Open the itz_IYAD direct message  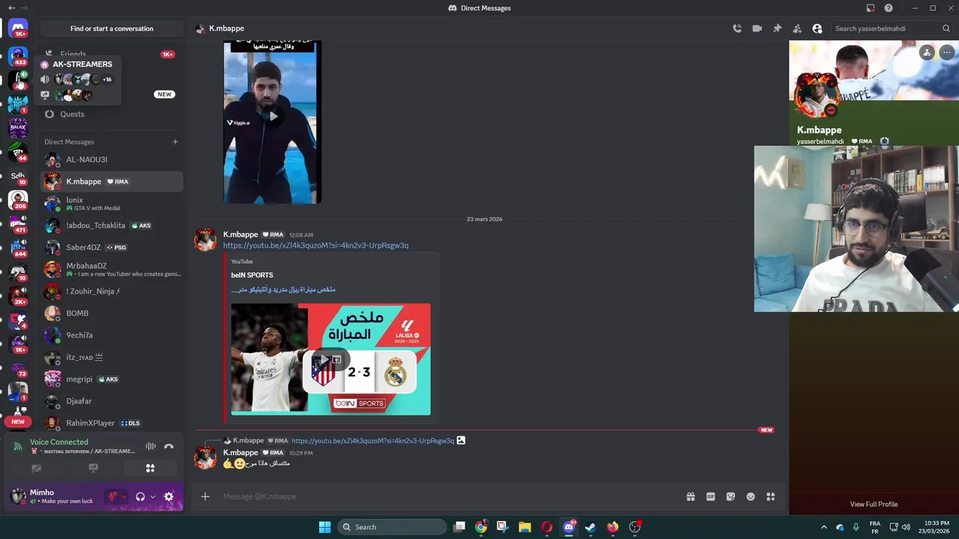coord(111,357)
